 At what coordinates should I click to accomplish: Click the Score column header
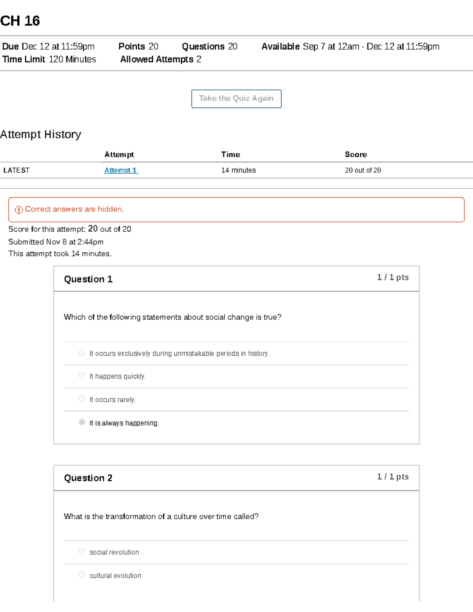coord(356,155)
